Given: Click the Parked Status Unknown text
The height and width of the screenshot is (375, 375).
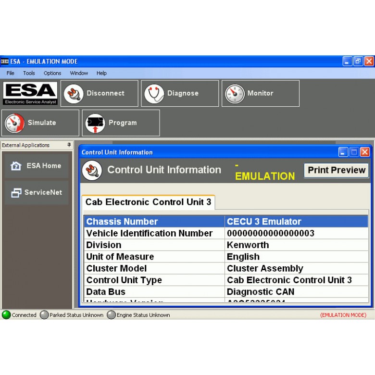Looking at the screenshot, I should coord(76,315).
